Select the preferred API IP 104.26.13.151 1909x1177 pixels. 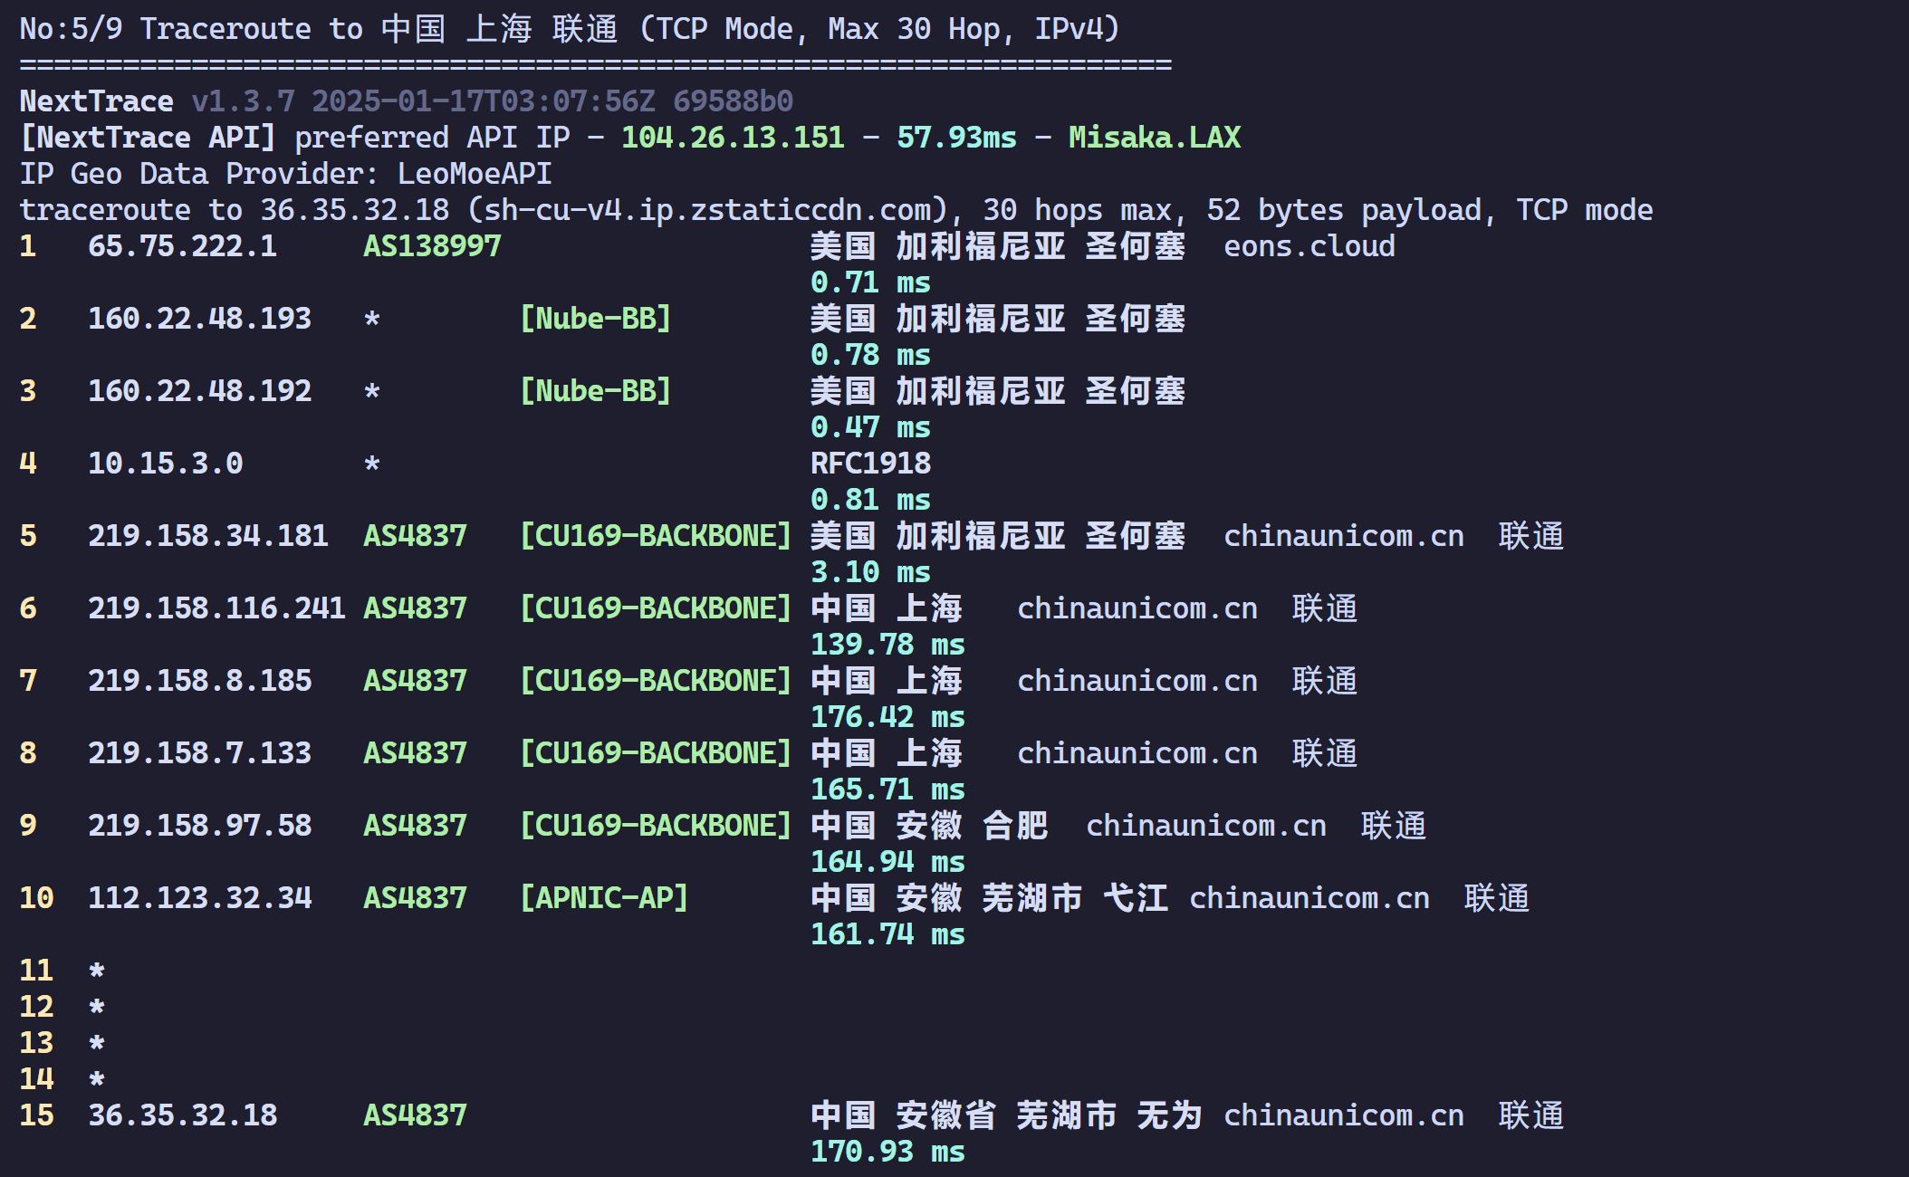coord(733,138)
